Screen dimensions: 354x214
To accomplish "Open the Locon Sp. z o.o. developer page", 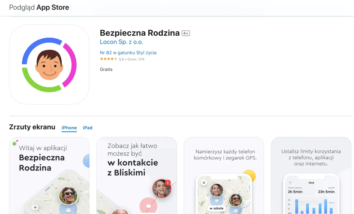I will click(x=122, y=42).
